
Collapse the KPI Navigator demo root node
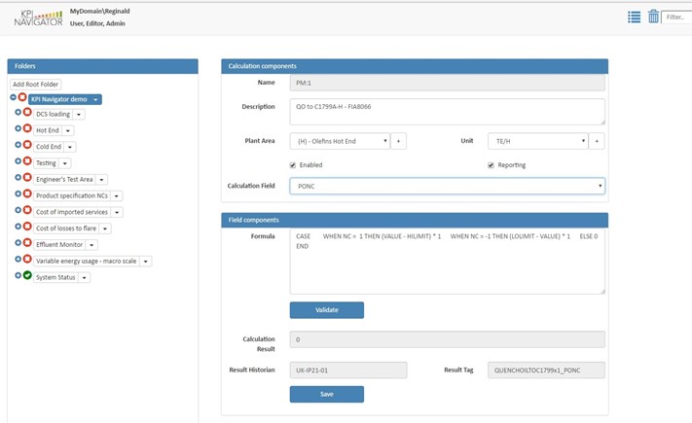[x=14, y=97]
